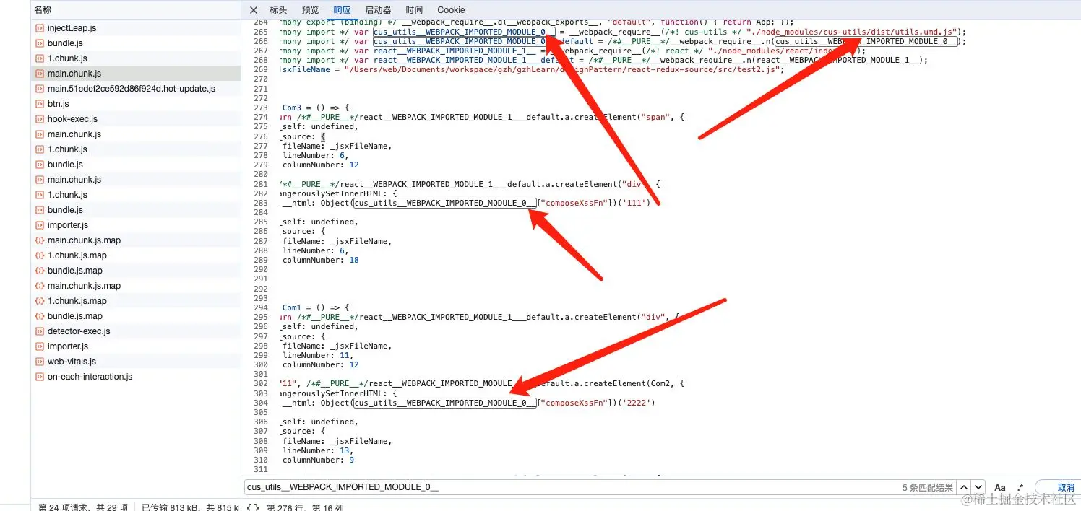This screenshot has height=511, width=1081.
Task: Click the utils.umd.js path string in code
Action: click(x=852, y=32)
